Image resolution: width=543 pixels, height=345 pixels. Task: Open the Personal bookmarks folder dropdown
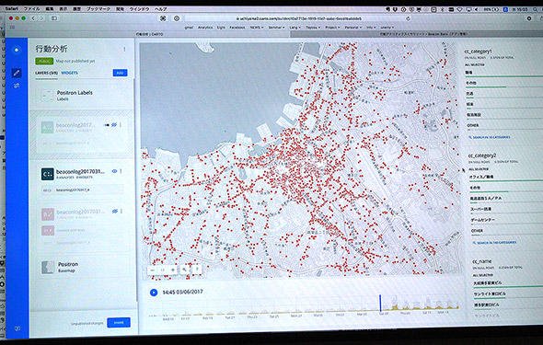(x=353, y=27)
